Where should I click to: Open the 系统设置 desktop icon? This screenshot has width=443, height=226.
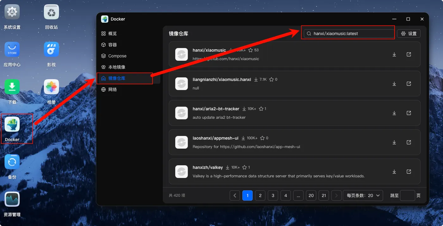tap(12, 12)
